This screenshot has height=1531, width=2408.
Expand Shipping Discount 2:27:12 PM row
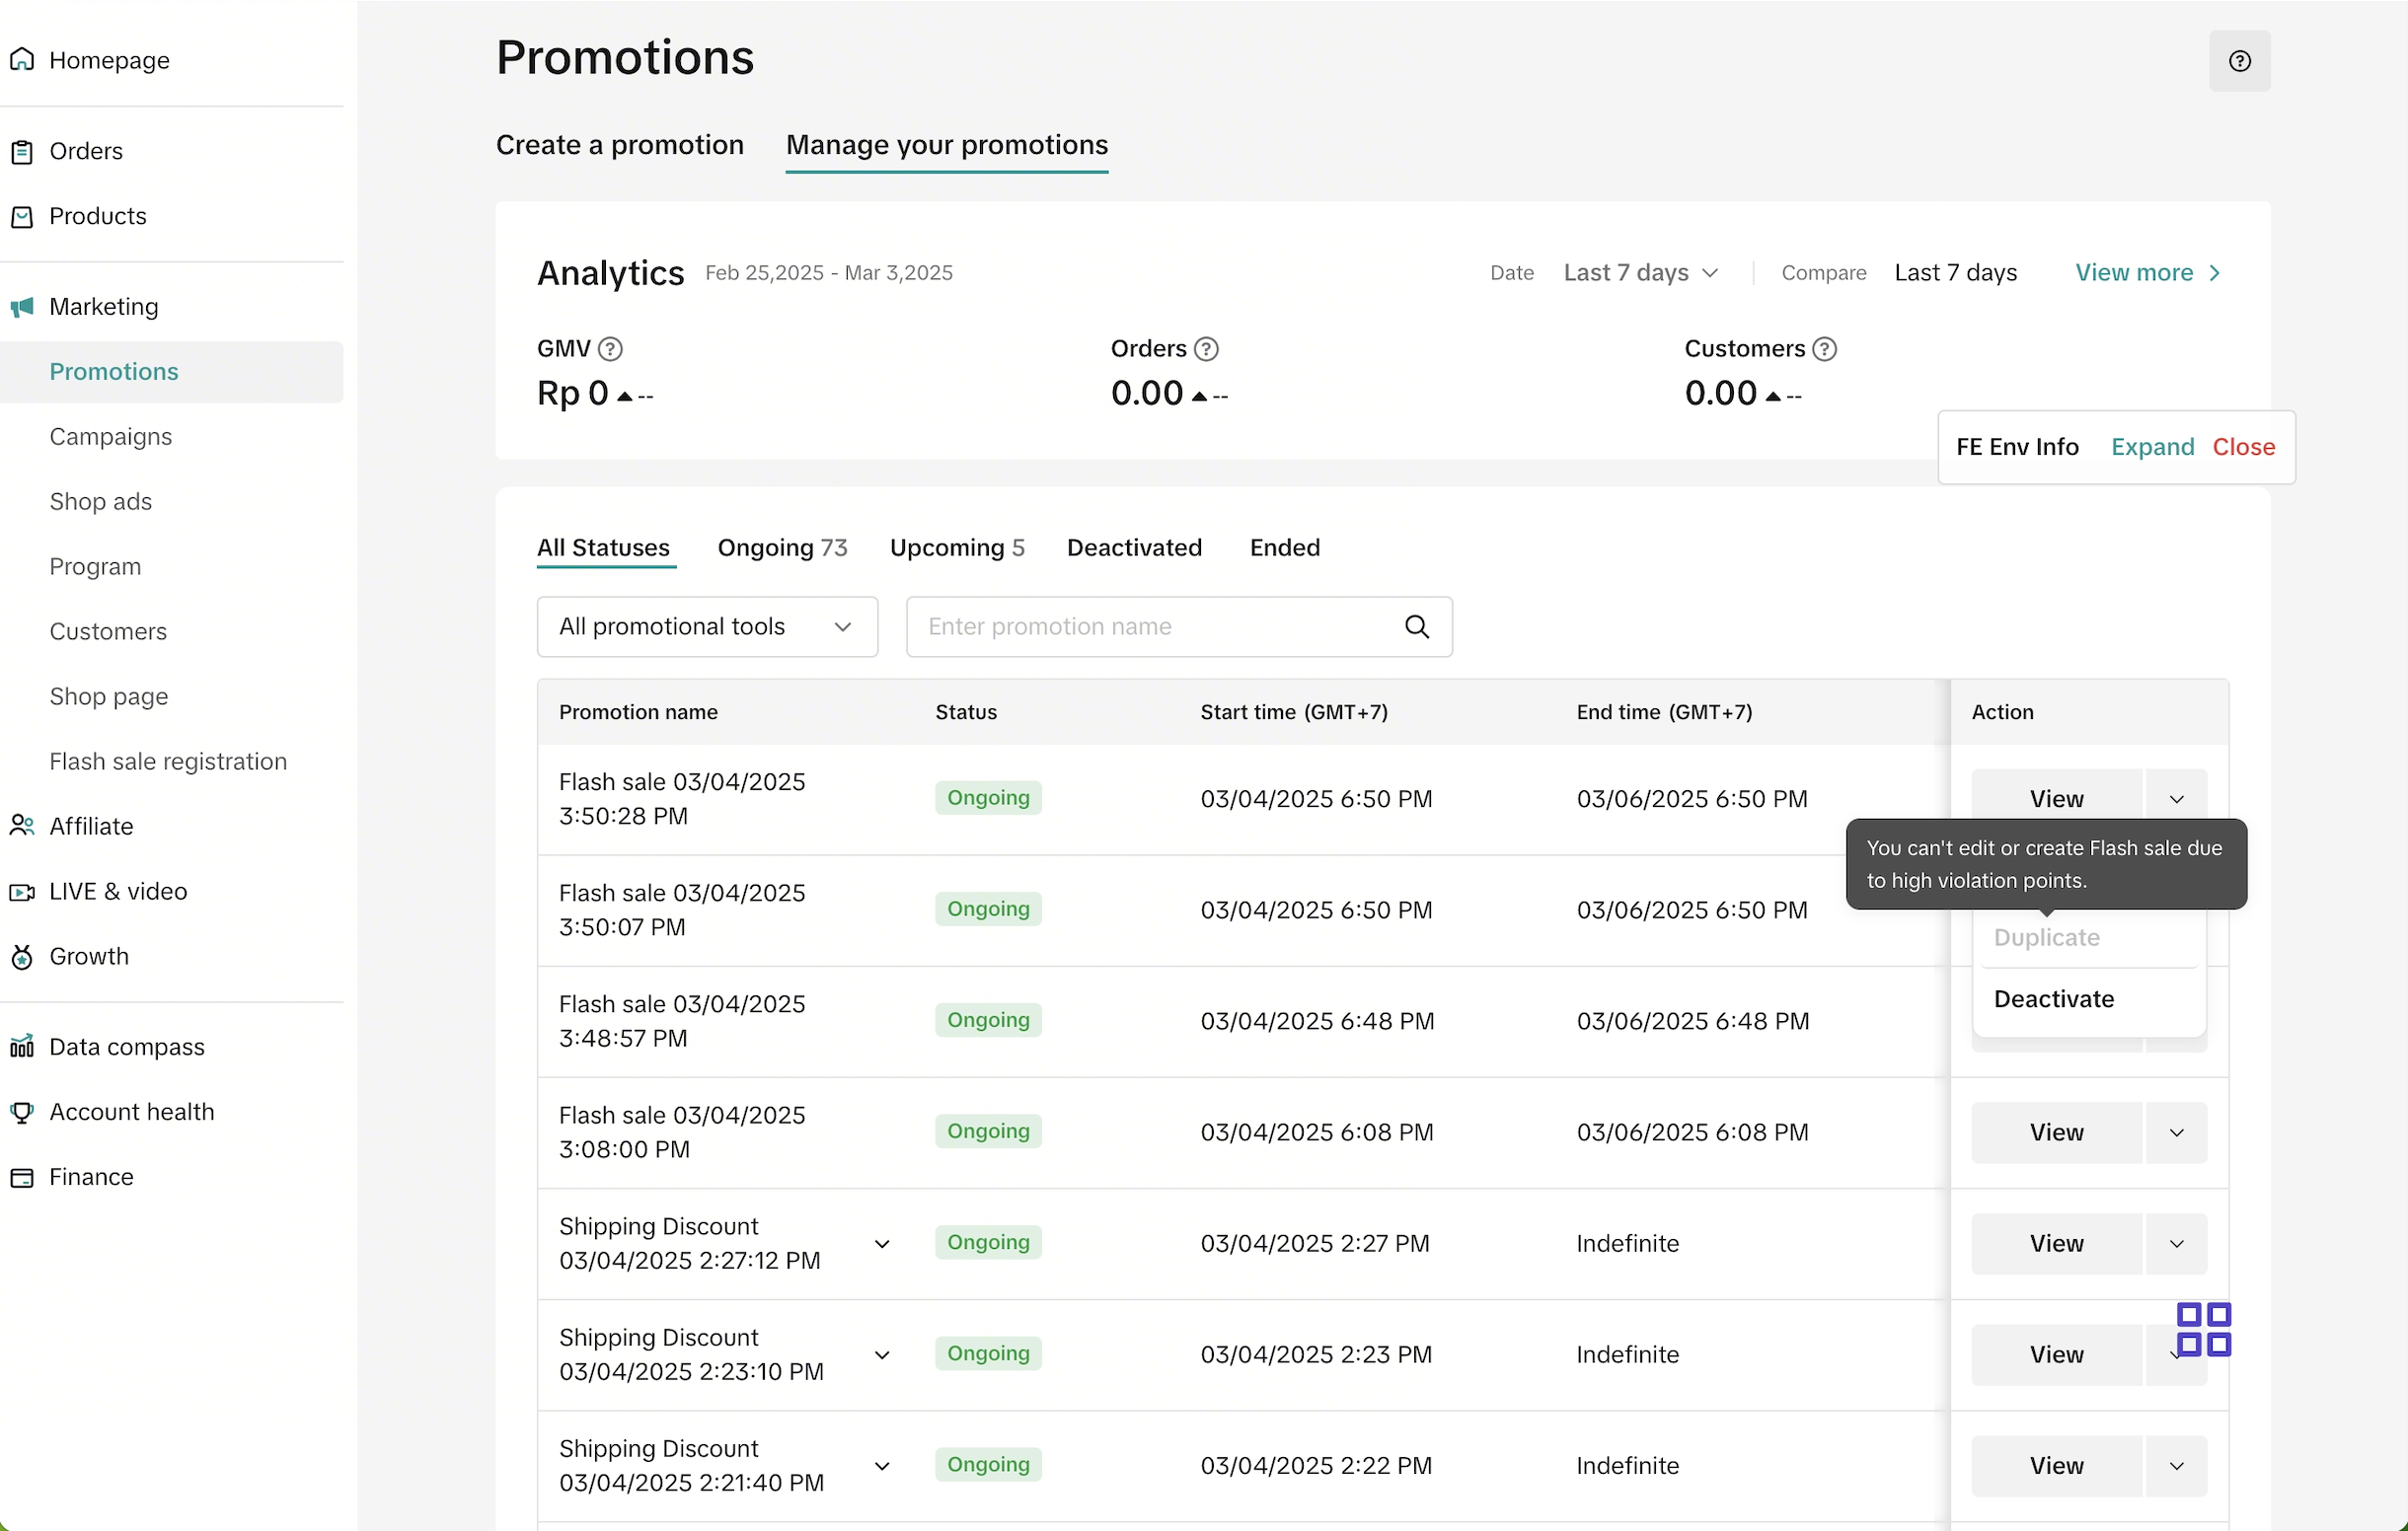pyautogui.click(x=882, y=1244)
